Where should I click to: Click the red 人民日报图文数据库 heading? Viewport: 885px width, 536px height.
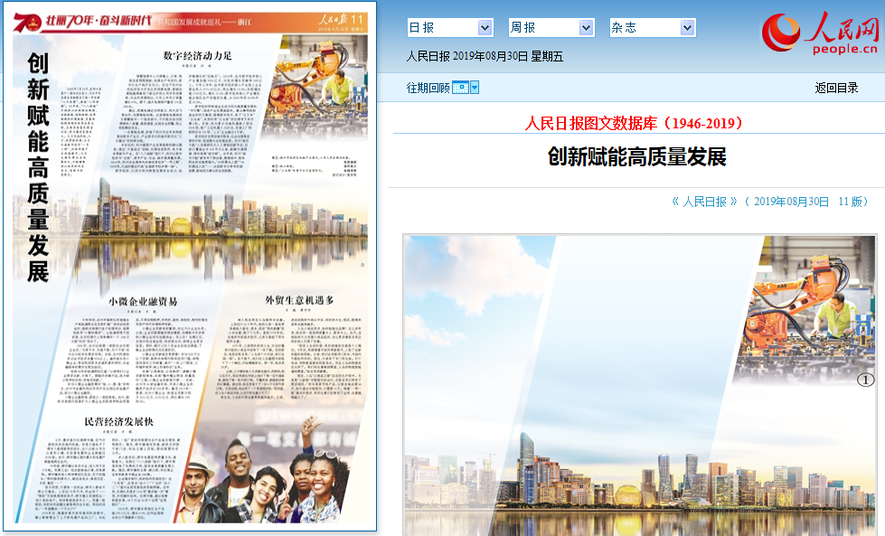pyautogui.click(x=635, y=122)
